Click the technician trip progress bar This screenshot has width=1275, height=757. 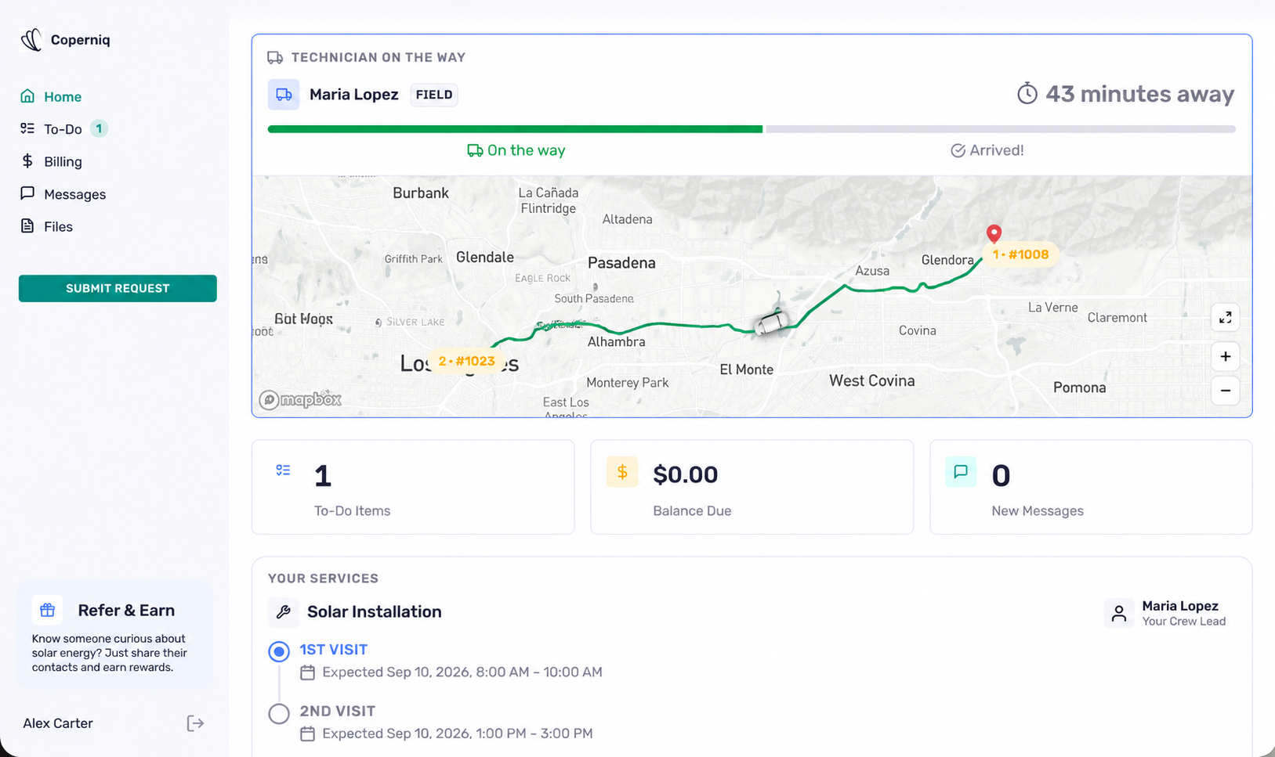click(x=752, y=129)
